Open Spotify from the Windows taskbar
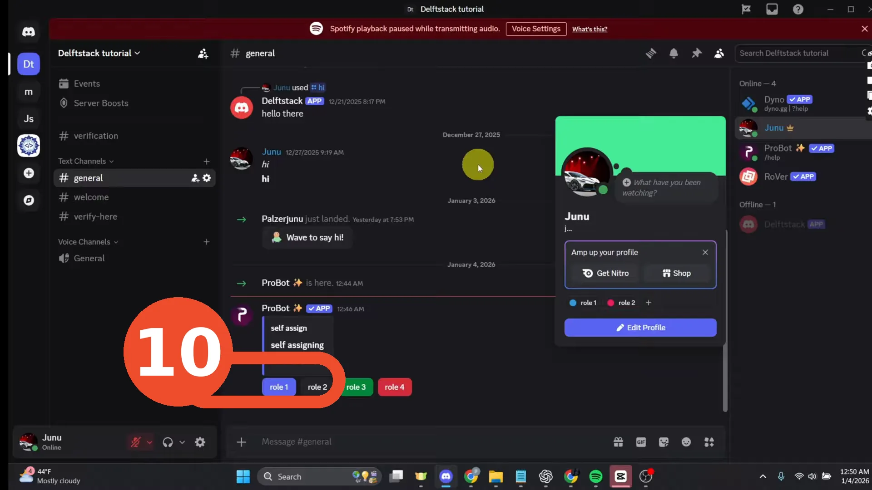872x490 pixels. pos(595,476)
